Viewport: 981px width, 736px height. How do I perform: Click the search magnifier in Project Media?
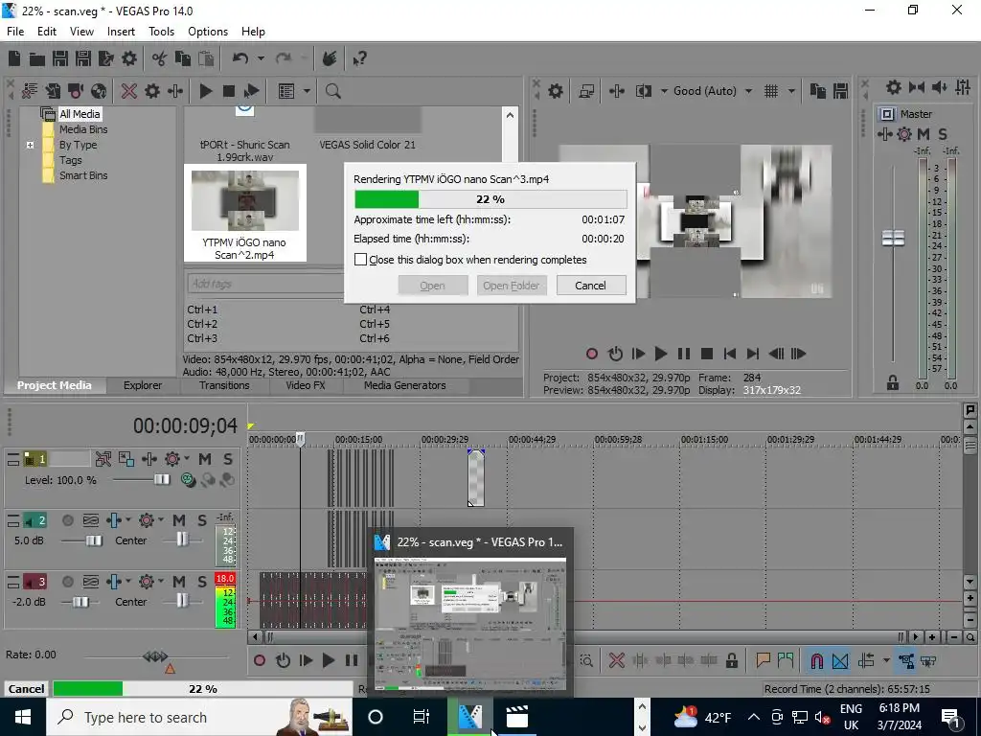pyautogui.click(x=332, y=91)
